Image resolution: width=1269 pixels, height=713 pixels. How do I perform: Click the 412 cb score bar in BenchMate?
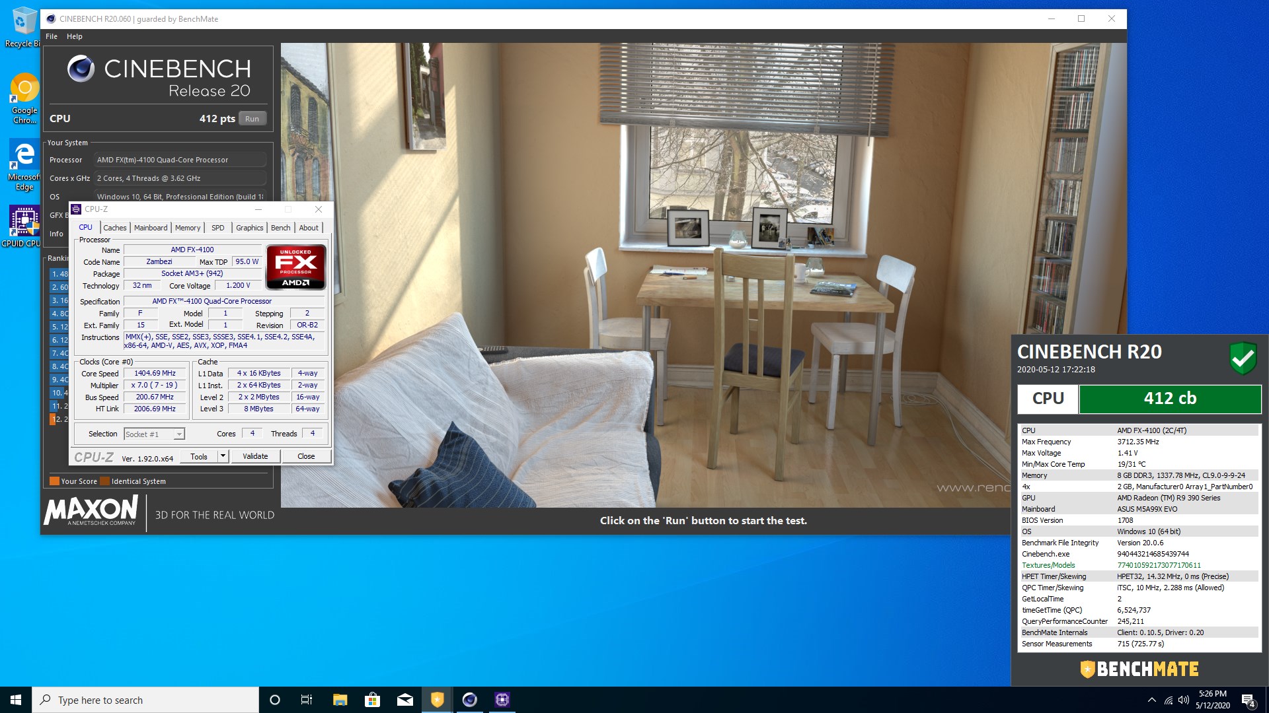click(x=1170, y=399)
